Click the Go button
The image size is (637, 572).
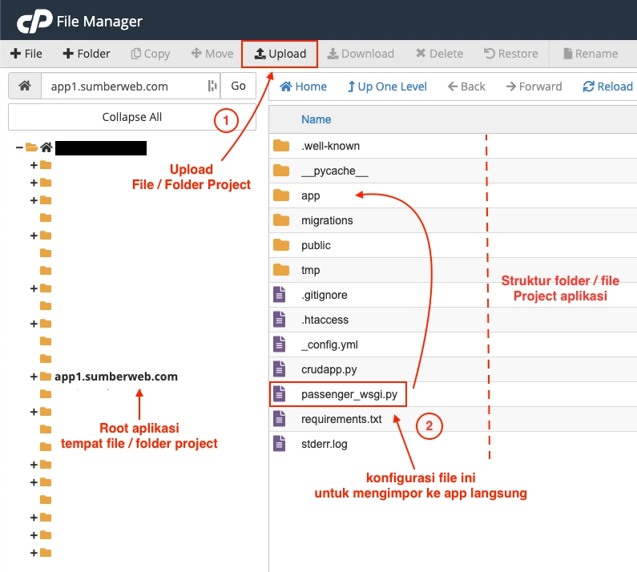tap(239, 86)
